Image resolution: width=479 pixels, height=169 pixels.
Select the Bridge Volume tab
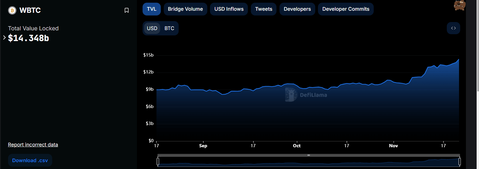185,9
